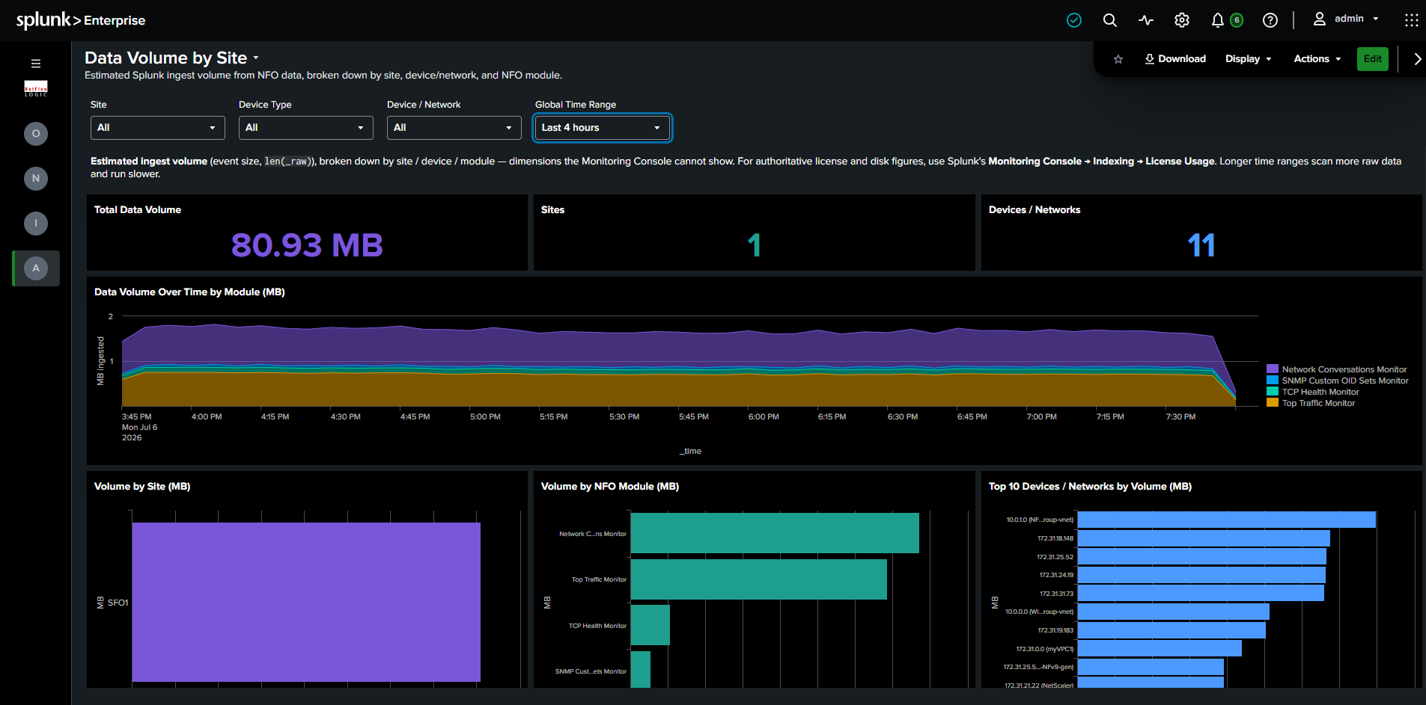Viewport: 1426px width, 705px height.
Task: Open the Device / Network filter dropdown
Action: [x=454, y=128]
